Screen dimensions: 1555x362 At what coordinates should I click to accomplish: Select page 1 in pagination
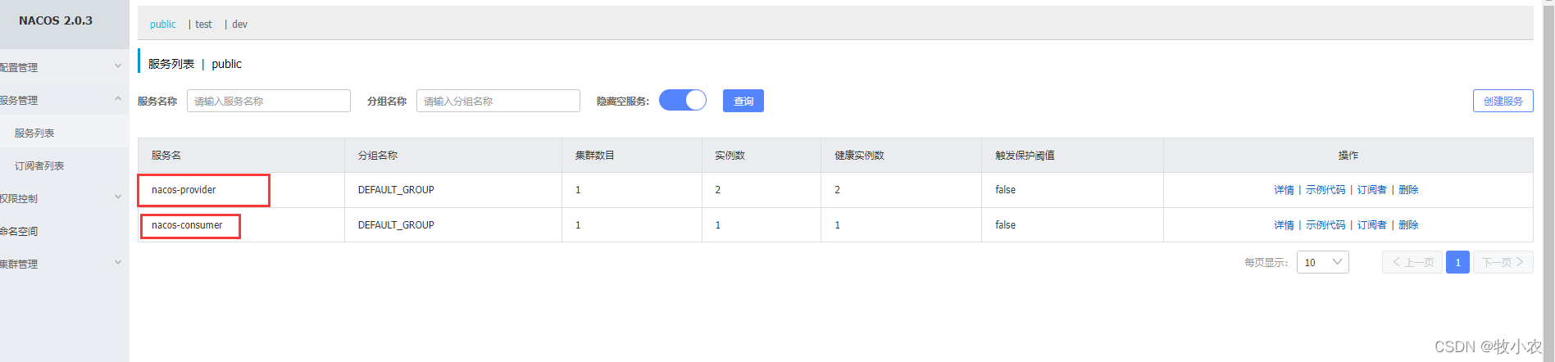tap(1457, 262)
